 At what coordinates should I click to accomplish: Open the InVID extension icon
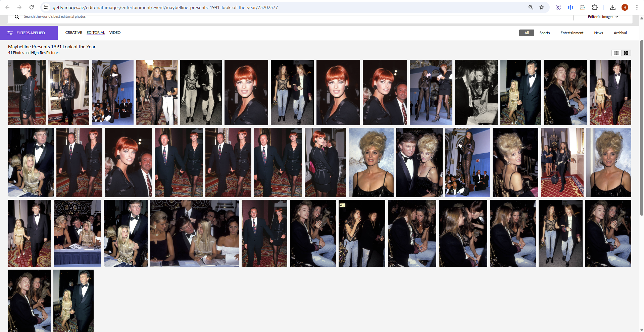(583, 7)
